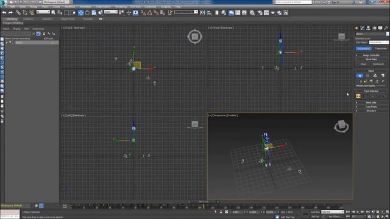The height and width of the screenshot is (219, 390).
Task: Click the Undo arrow icon
Action: 4,13
